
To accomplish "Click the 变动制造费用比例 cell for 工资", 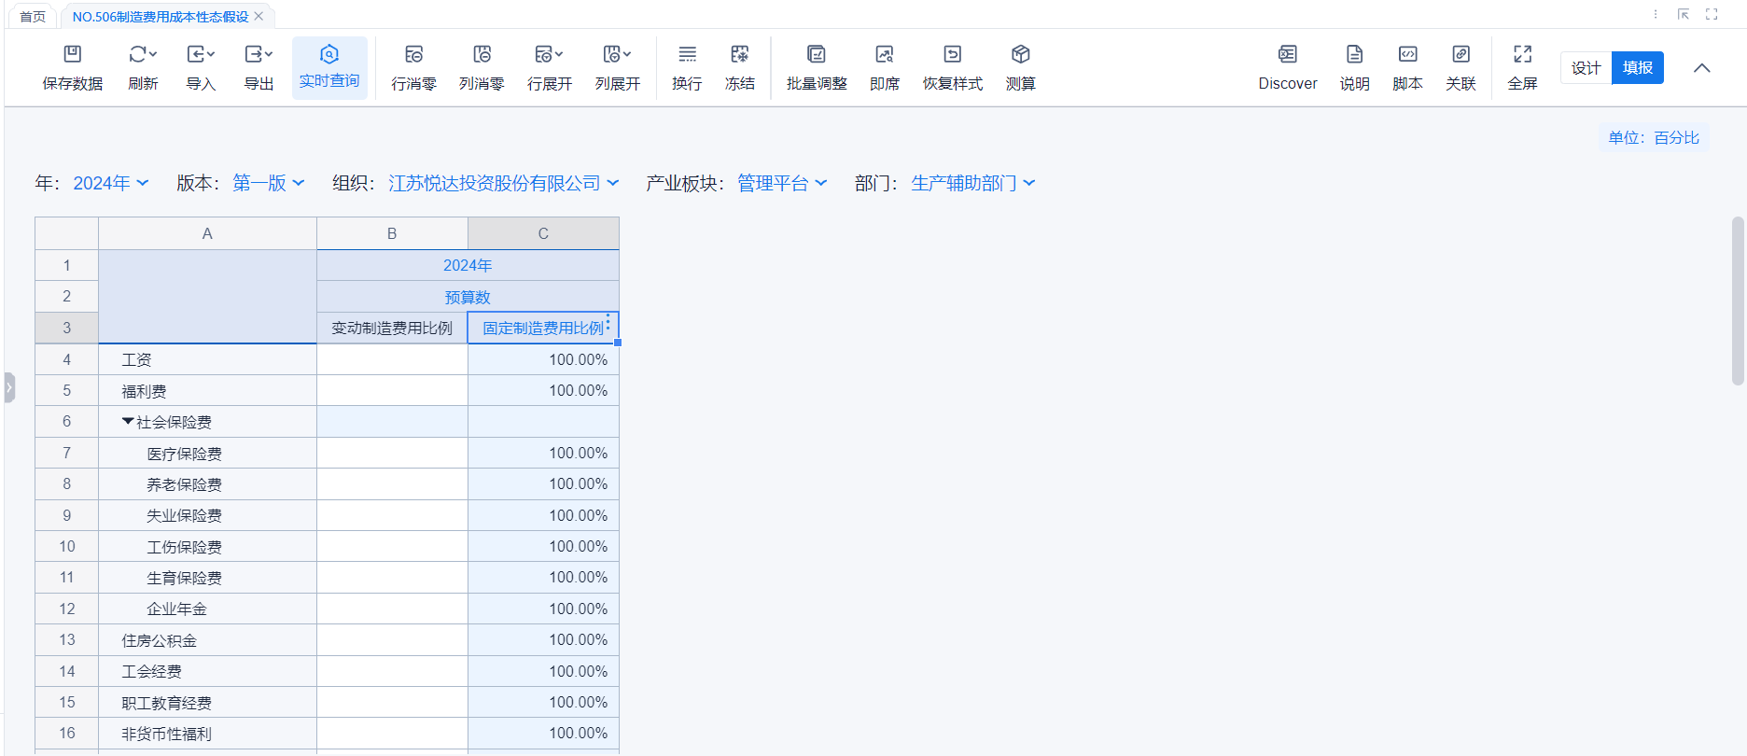I will tap(392, 359).
